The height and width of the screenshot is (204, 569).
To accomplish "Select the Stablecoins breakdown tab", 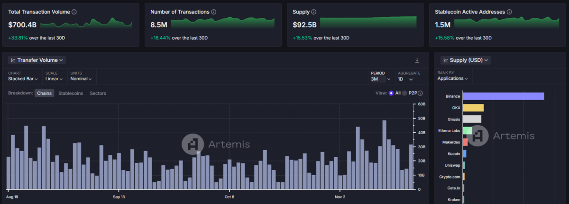I will [71, 93].
